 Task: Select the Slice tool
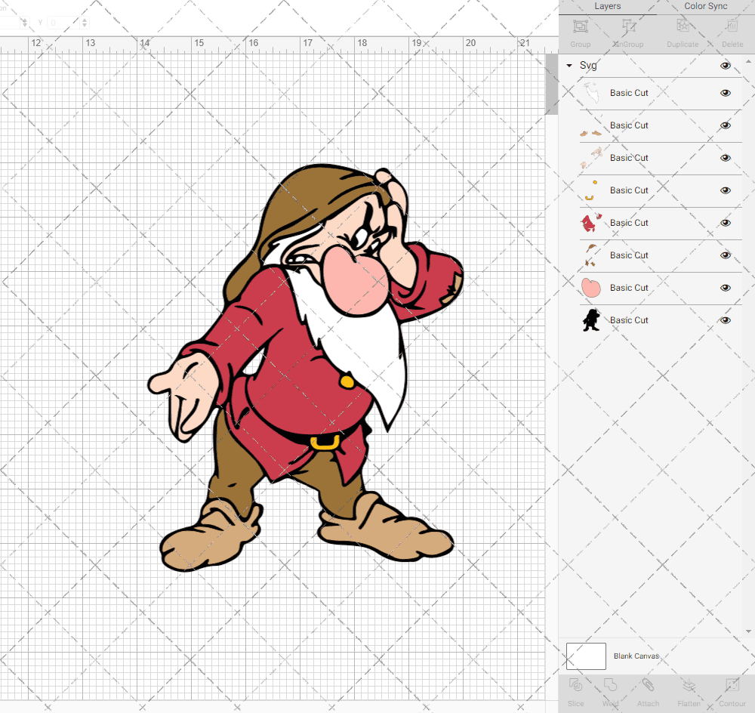[x=575, y=685]
